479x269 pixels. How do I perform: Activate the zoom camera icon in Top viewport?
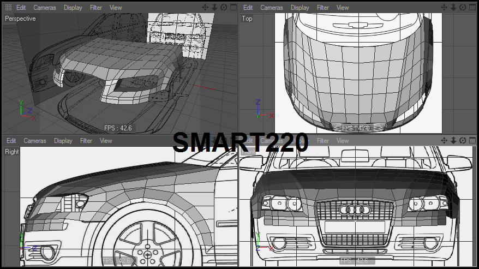click(x=454, y=7)
